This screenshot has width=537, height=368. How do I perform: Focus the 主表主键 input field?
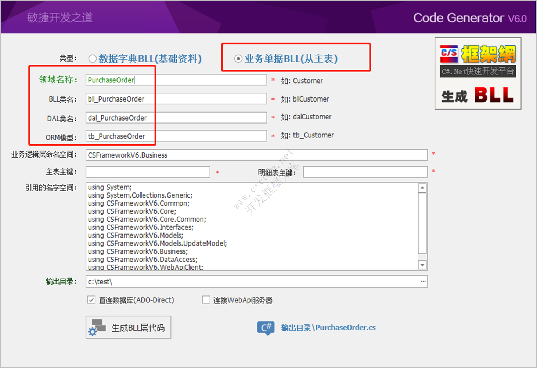point(148,172)
